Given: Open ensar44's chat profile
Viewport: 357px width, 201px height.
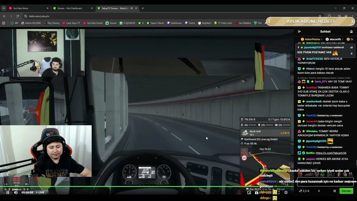Looking at the screenshot, I should pyautogui.click(x=312, y=121).
